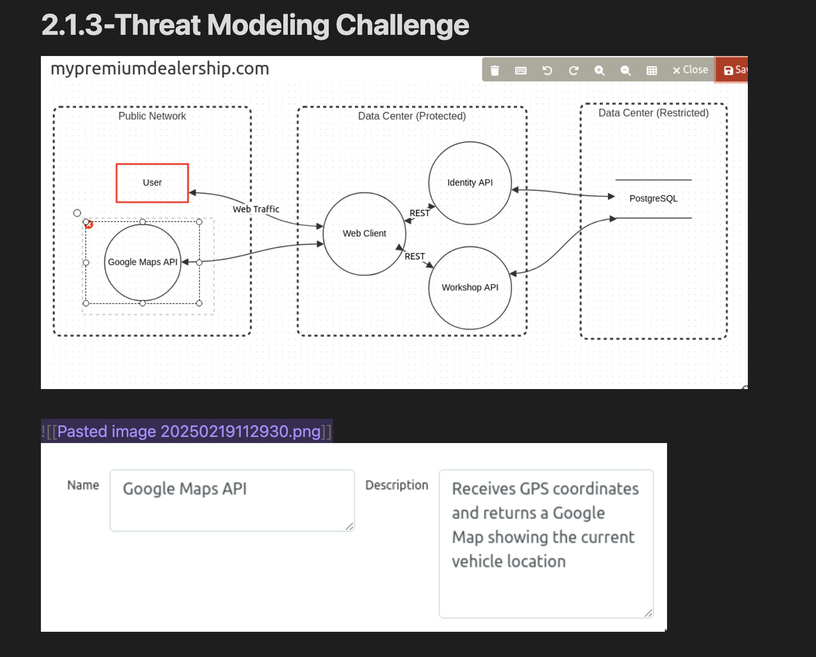Zoom out with the magnifier minus icon
Image resolution: width=816 pixels, height=657 pixels.
tap(626, 71)
